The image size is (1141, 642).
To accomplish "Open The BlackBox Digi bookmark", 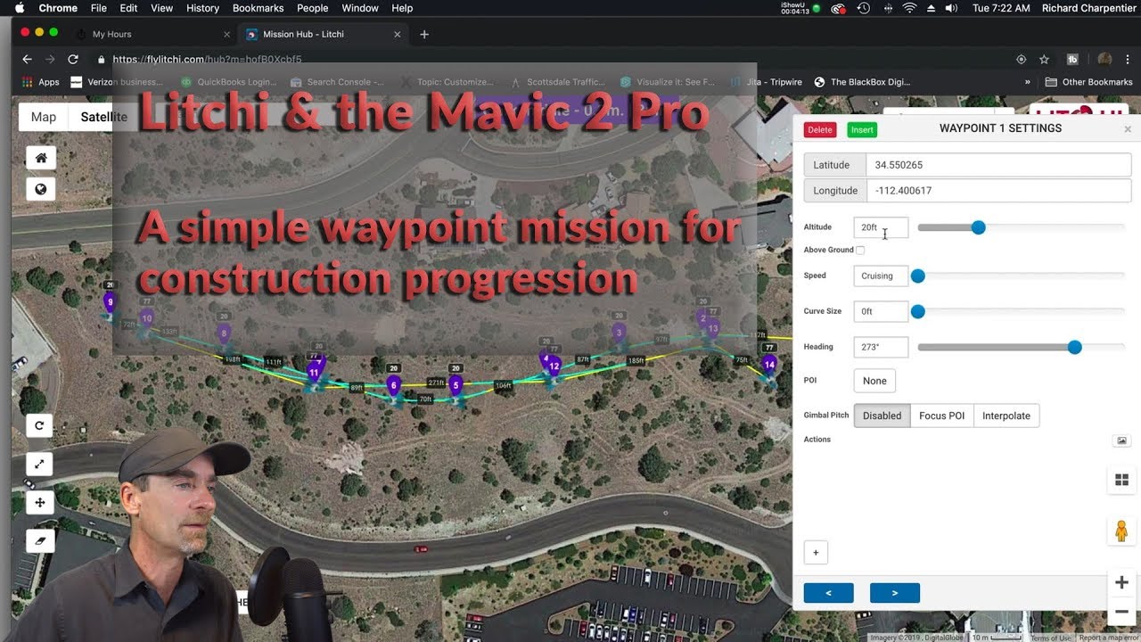I will pyautogui.click(x=862, y=82).
